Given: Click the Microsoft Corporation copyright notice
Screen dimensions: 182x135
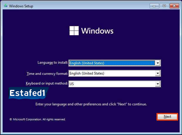Looking at the screenshot, I should pyautogui.click(x=37, y=119).
